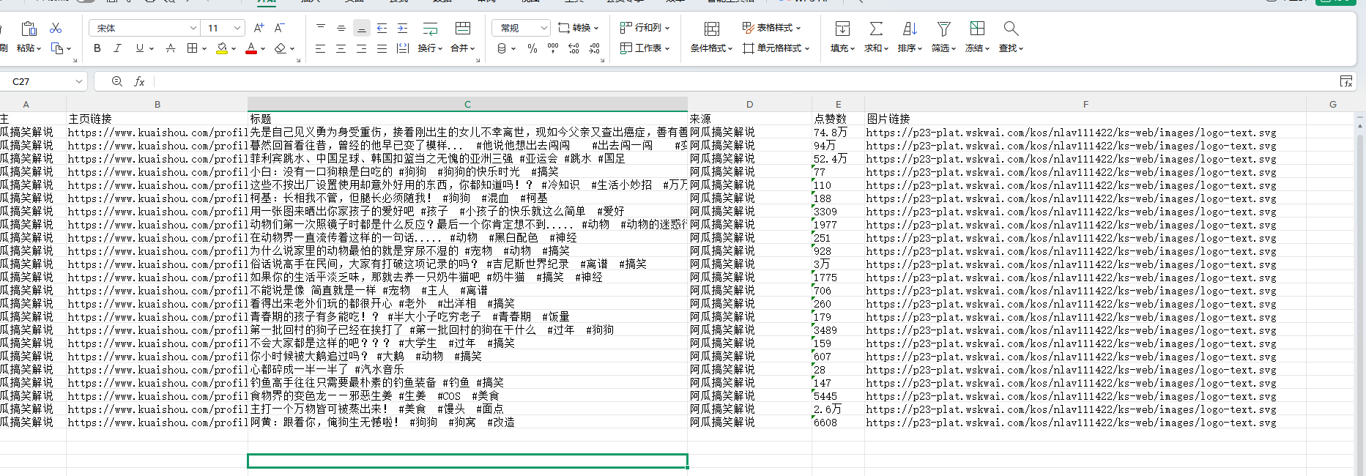The height and width of the screenshot is (476, 1366).
Task: Click the Cut scissors icon
Action: click(x=56, y=28)
